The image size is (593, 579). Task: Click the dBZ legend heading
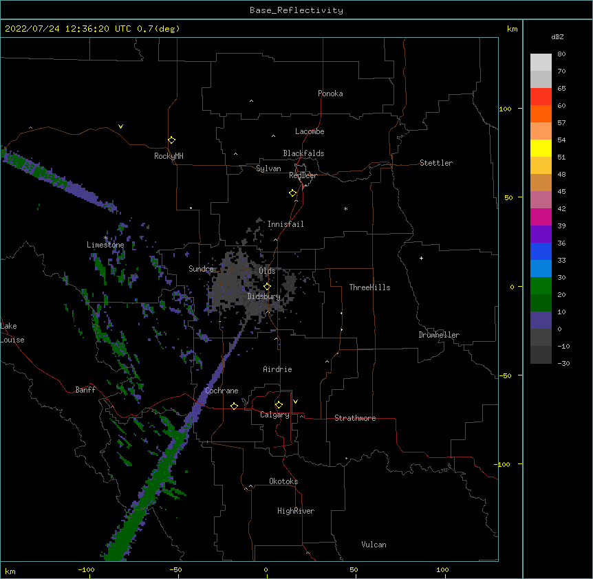[557, 36]
